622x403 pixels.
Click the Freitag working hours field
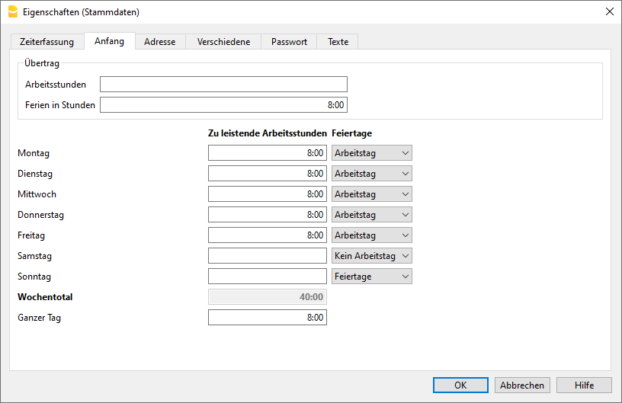[267, 235]
